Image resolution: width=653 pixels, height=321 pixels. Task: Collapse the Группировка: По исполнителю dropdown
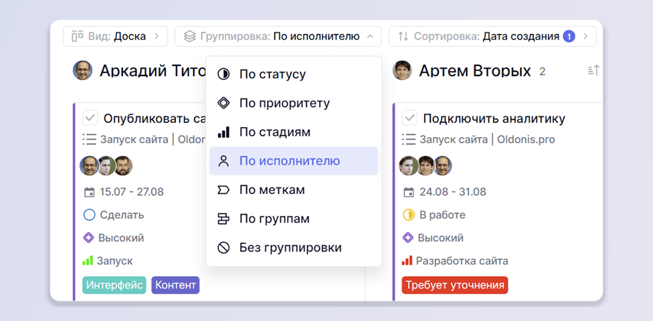278,37
